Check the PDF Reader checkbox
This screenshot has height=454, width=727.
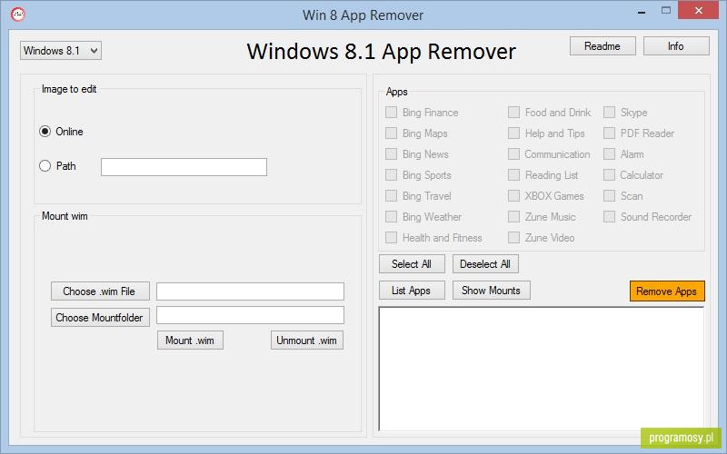(609, 133)
